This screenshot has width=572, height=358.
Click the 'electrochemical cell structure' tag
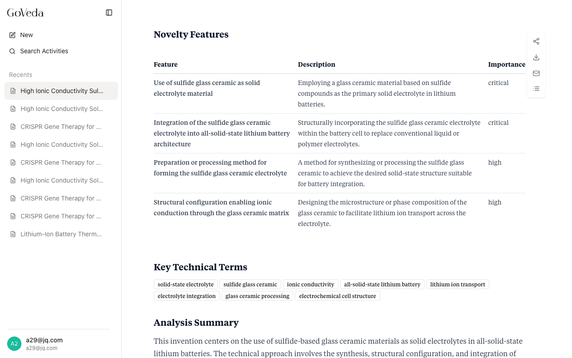coord(337,296)
